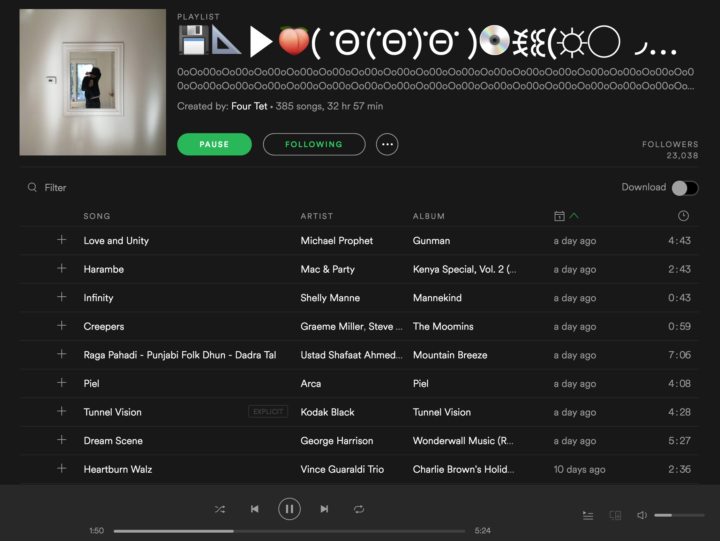Open The Moomins album
The width and height of the screenshot is (720, 541).
(x=443, y=326)
